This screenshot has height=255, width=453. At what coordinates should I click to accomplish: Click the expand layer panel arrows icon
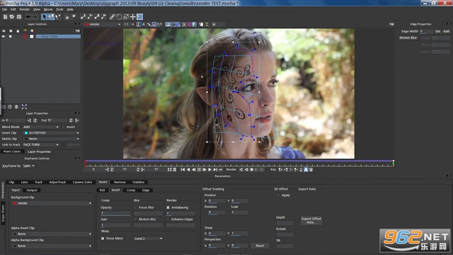pyautogui.click(x=24, y=107)
